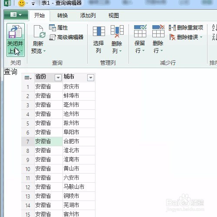This screenshot has width=217, height=217.
Task: Switch to the 添加列 tab
Action: tap(88, 16)
